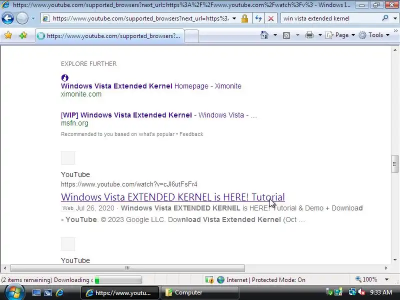The image size is (400, 300).
Task: Click horizontal scrollbar left arrow
Action: point(5,268)
